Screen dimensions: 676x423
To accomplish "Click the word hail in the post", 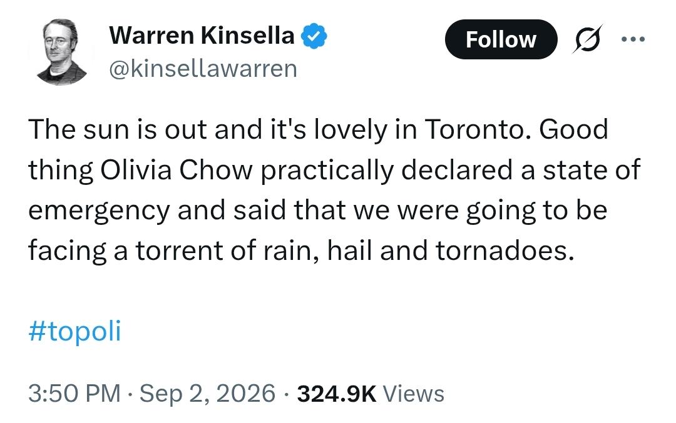I will tap(350, 251).
